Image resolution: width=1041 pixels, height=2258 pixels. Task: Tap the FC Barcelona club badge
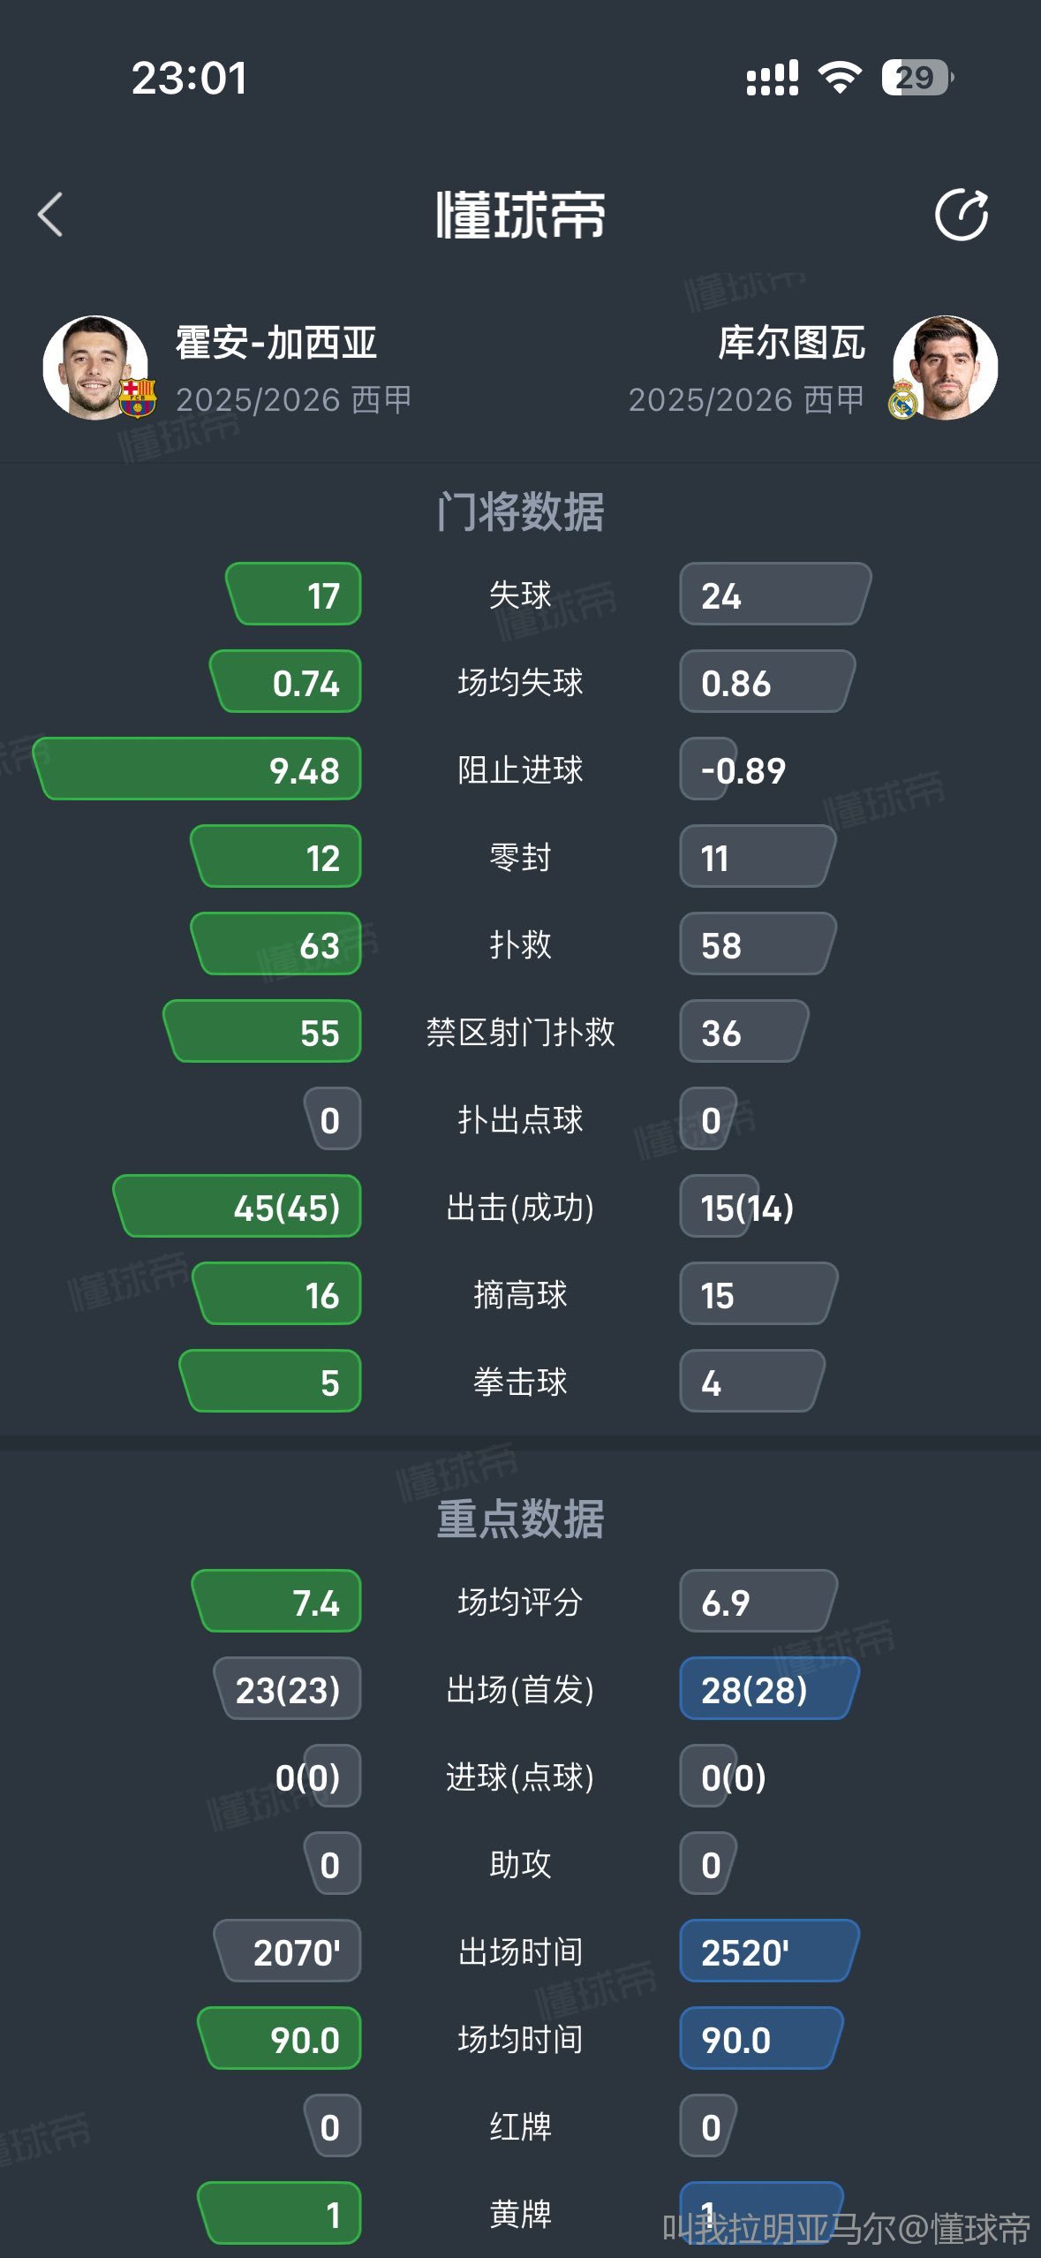138,398
